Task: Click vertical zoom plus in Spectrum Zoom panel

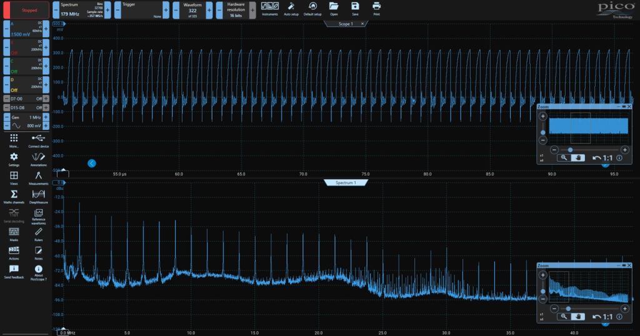Action: (x=543, y=275)
